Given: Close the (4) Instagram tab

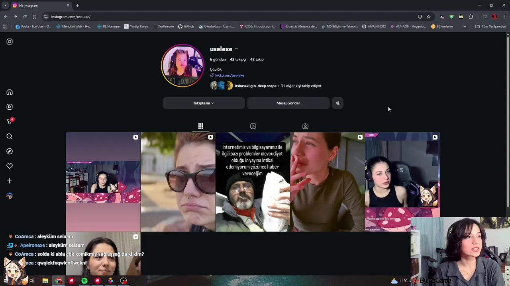Looking at the screenshot, I should (x=68, y=5).
